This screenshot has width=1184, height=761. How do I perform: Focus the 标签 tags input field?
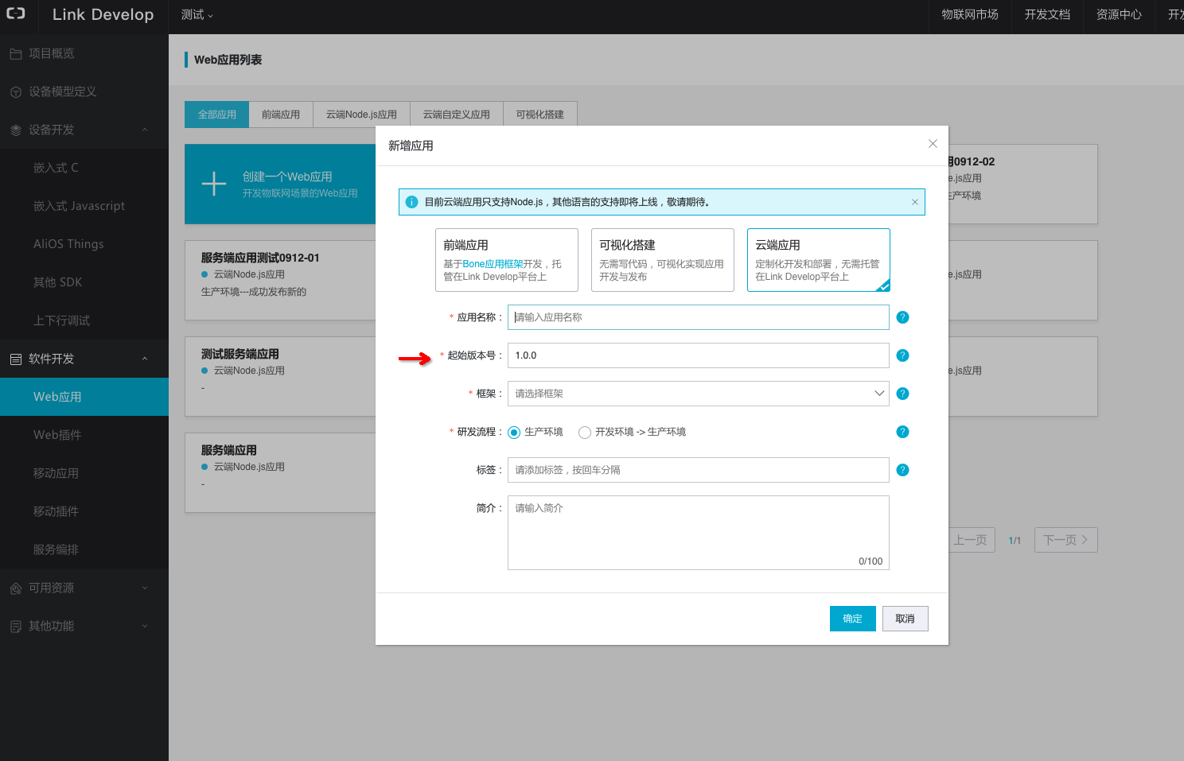coord(699,470)
